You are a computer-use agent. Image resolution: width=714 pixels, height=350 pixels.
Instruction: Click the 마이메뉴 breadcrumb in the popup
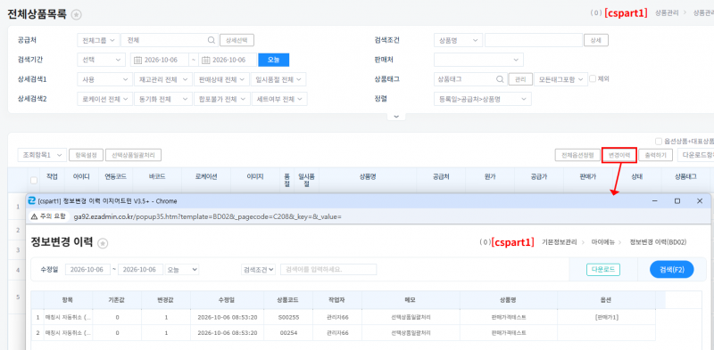click(603, 242)
